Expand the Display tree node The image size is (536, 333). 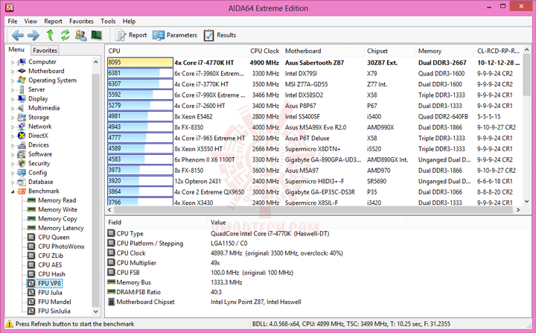[x=13, y=99]
